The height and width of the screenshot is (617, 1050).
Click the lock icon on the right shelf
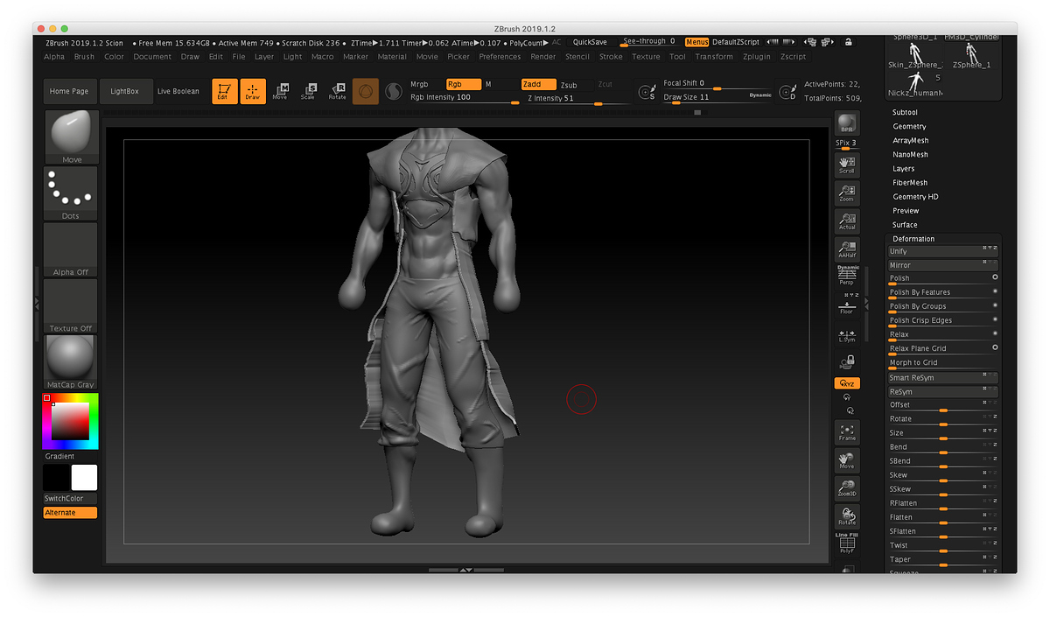(x=847, y=361)
